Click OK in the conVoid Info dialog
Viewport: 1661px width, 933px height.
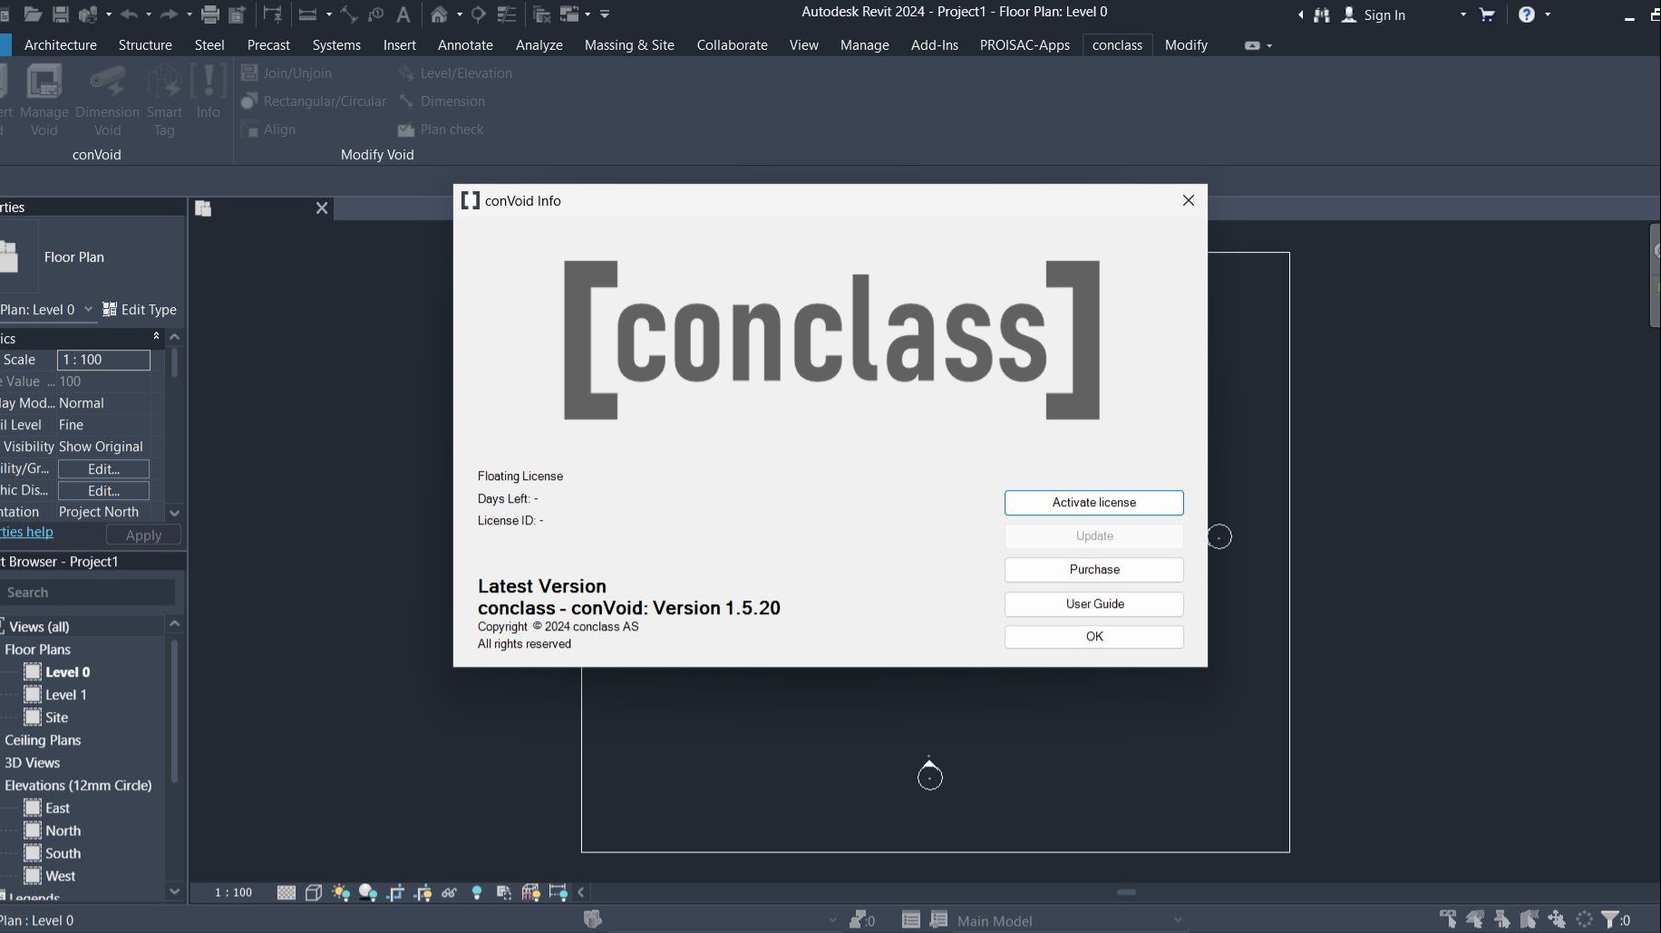tap(1093, 637)
